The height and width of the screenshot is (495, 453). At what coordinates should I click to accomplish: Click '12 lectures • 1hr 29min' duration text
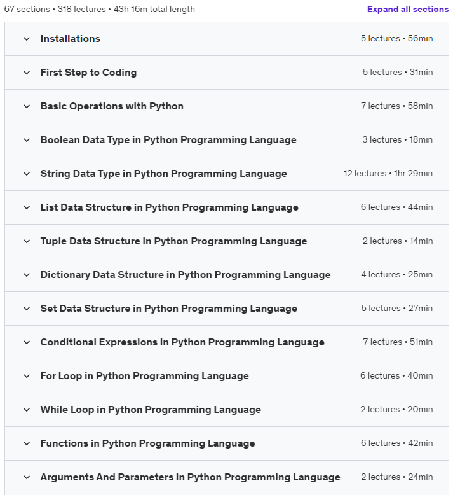[x=388, y=173]
